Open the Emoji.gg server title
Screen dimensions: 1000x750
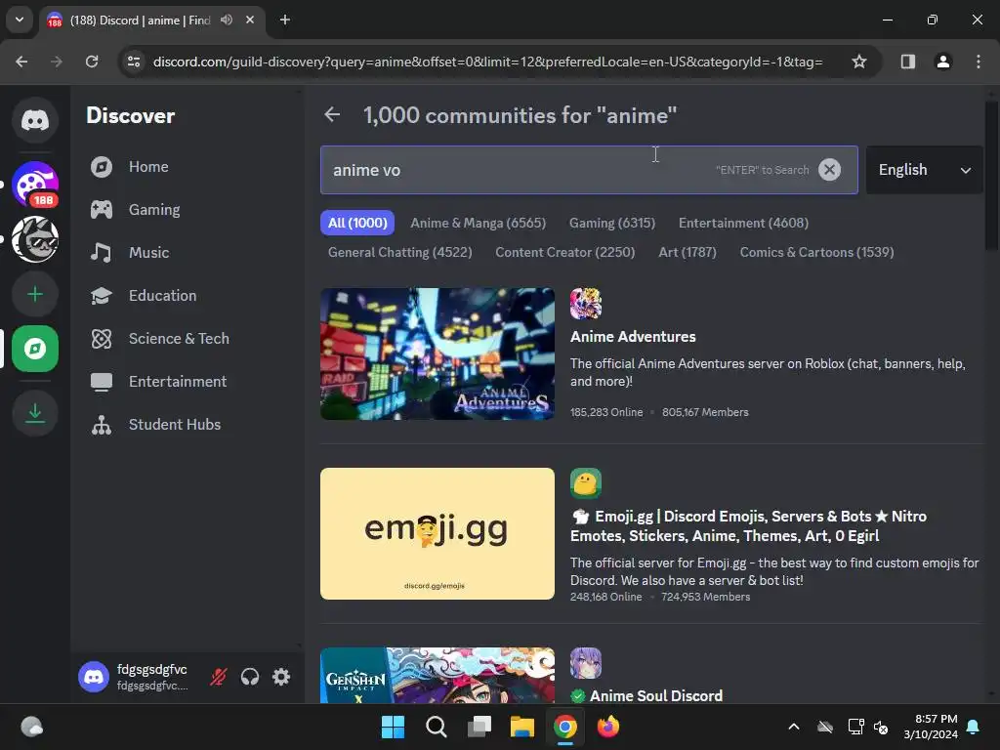click(749, 526)
